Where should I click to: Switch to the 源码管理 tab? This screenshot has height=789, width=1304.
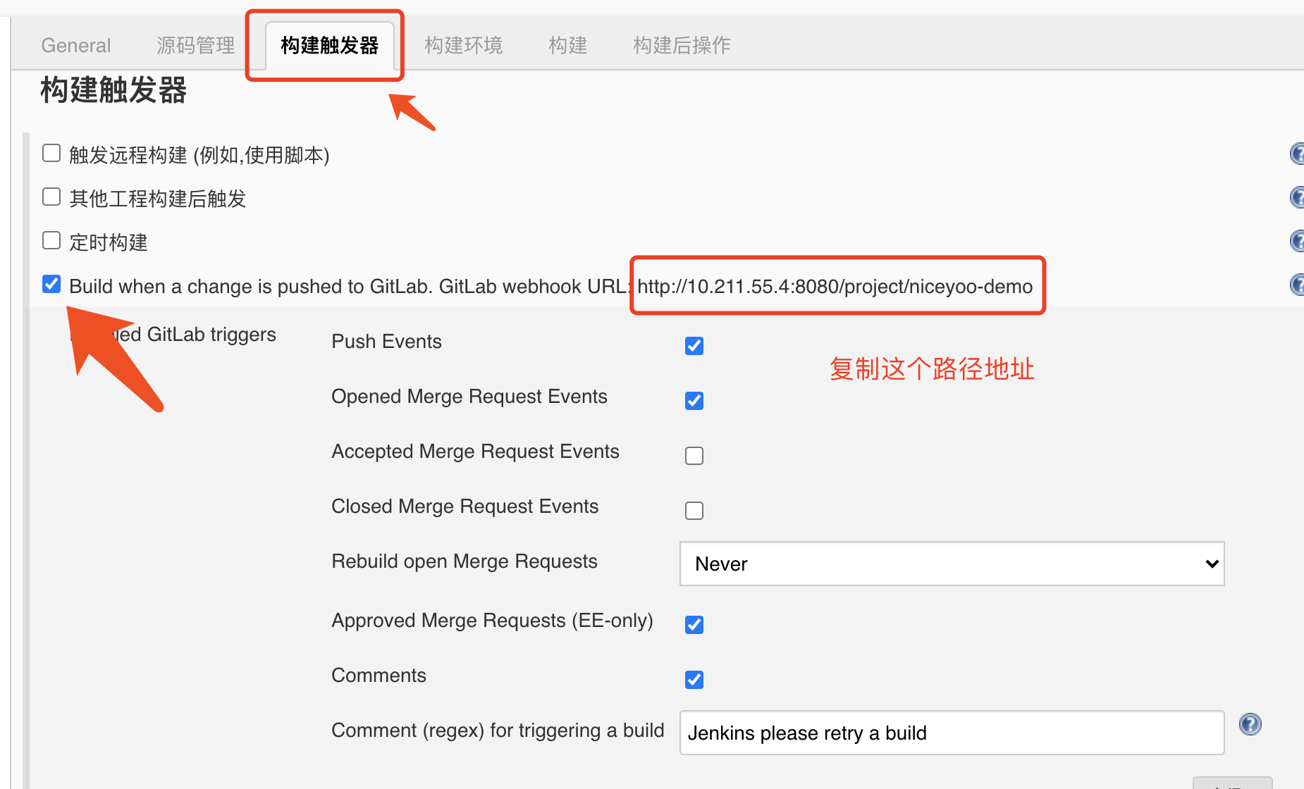[196, 46]
